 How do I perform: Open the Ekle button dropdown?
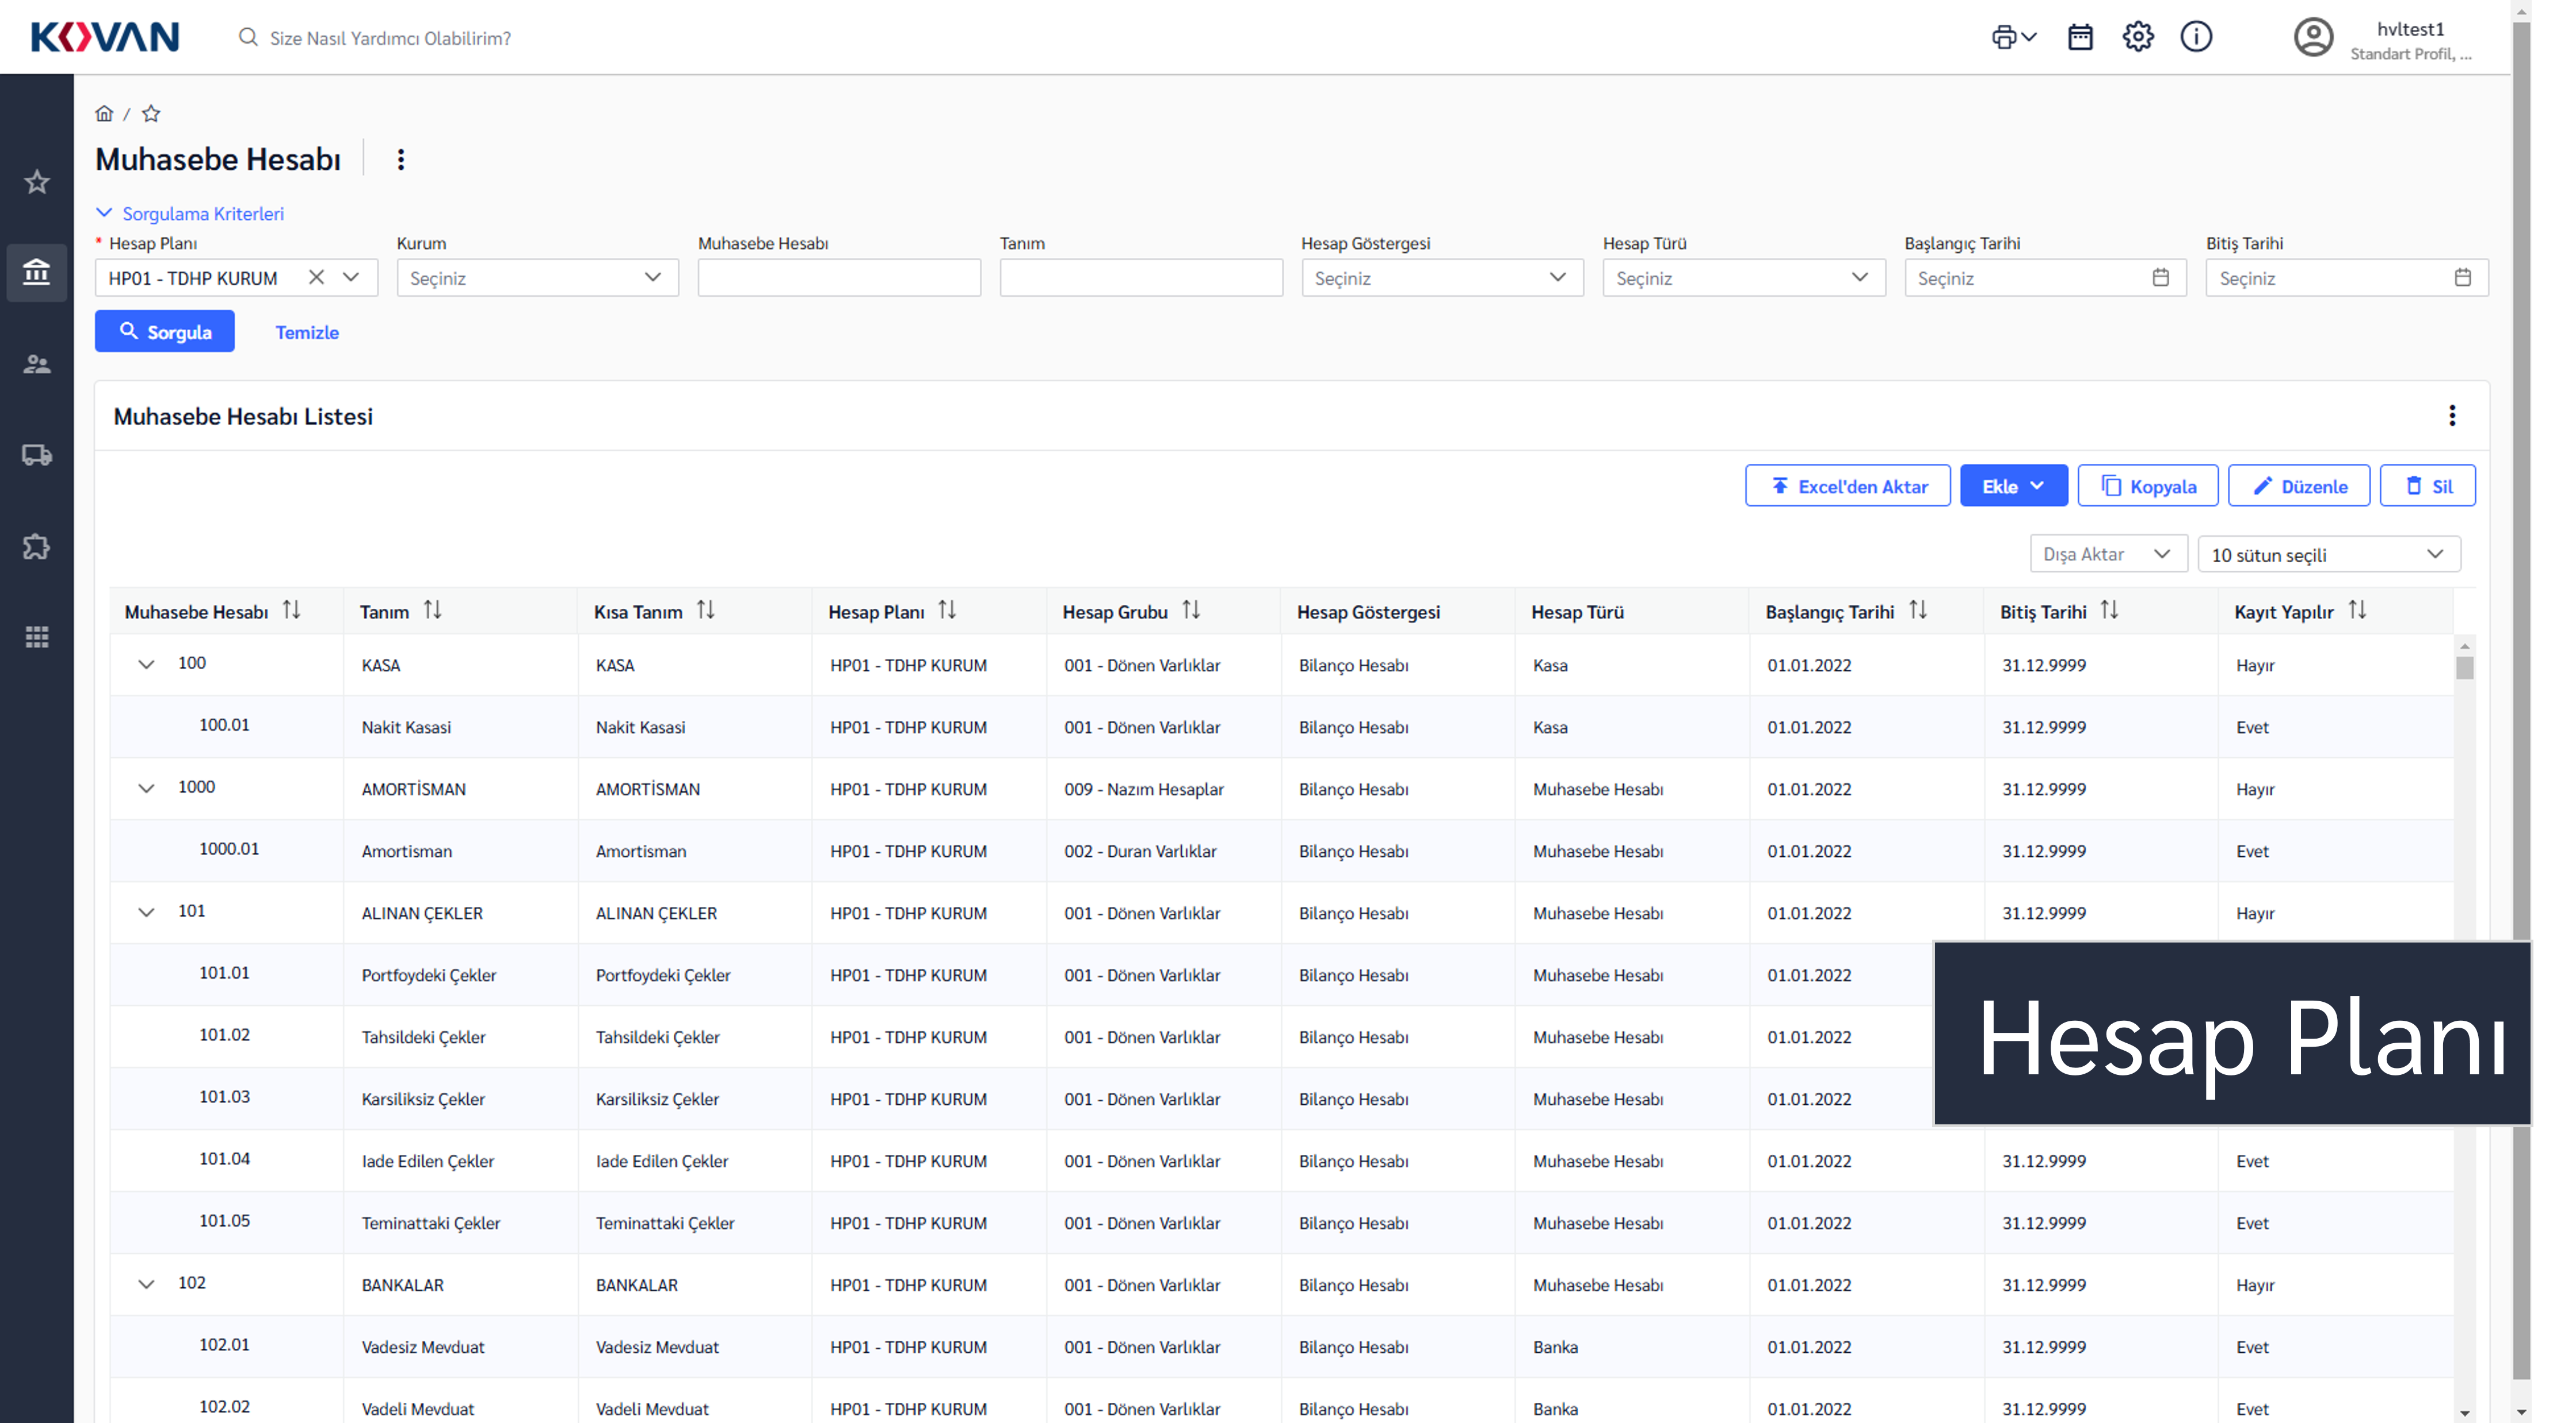2013,486
